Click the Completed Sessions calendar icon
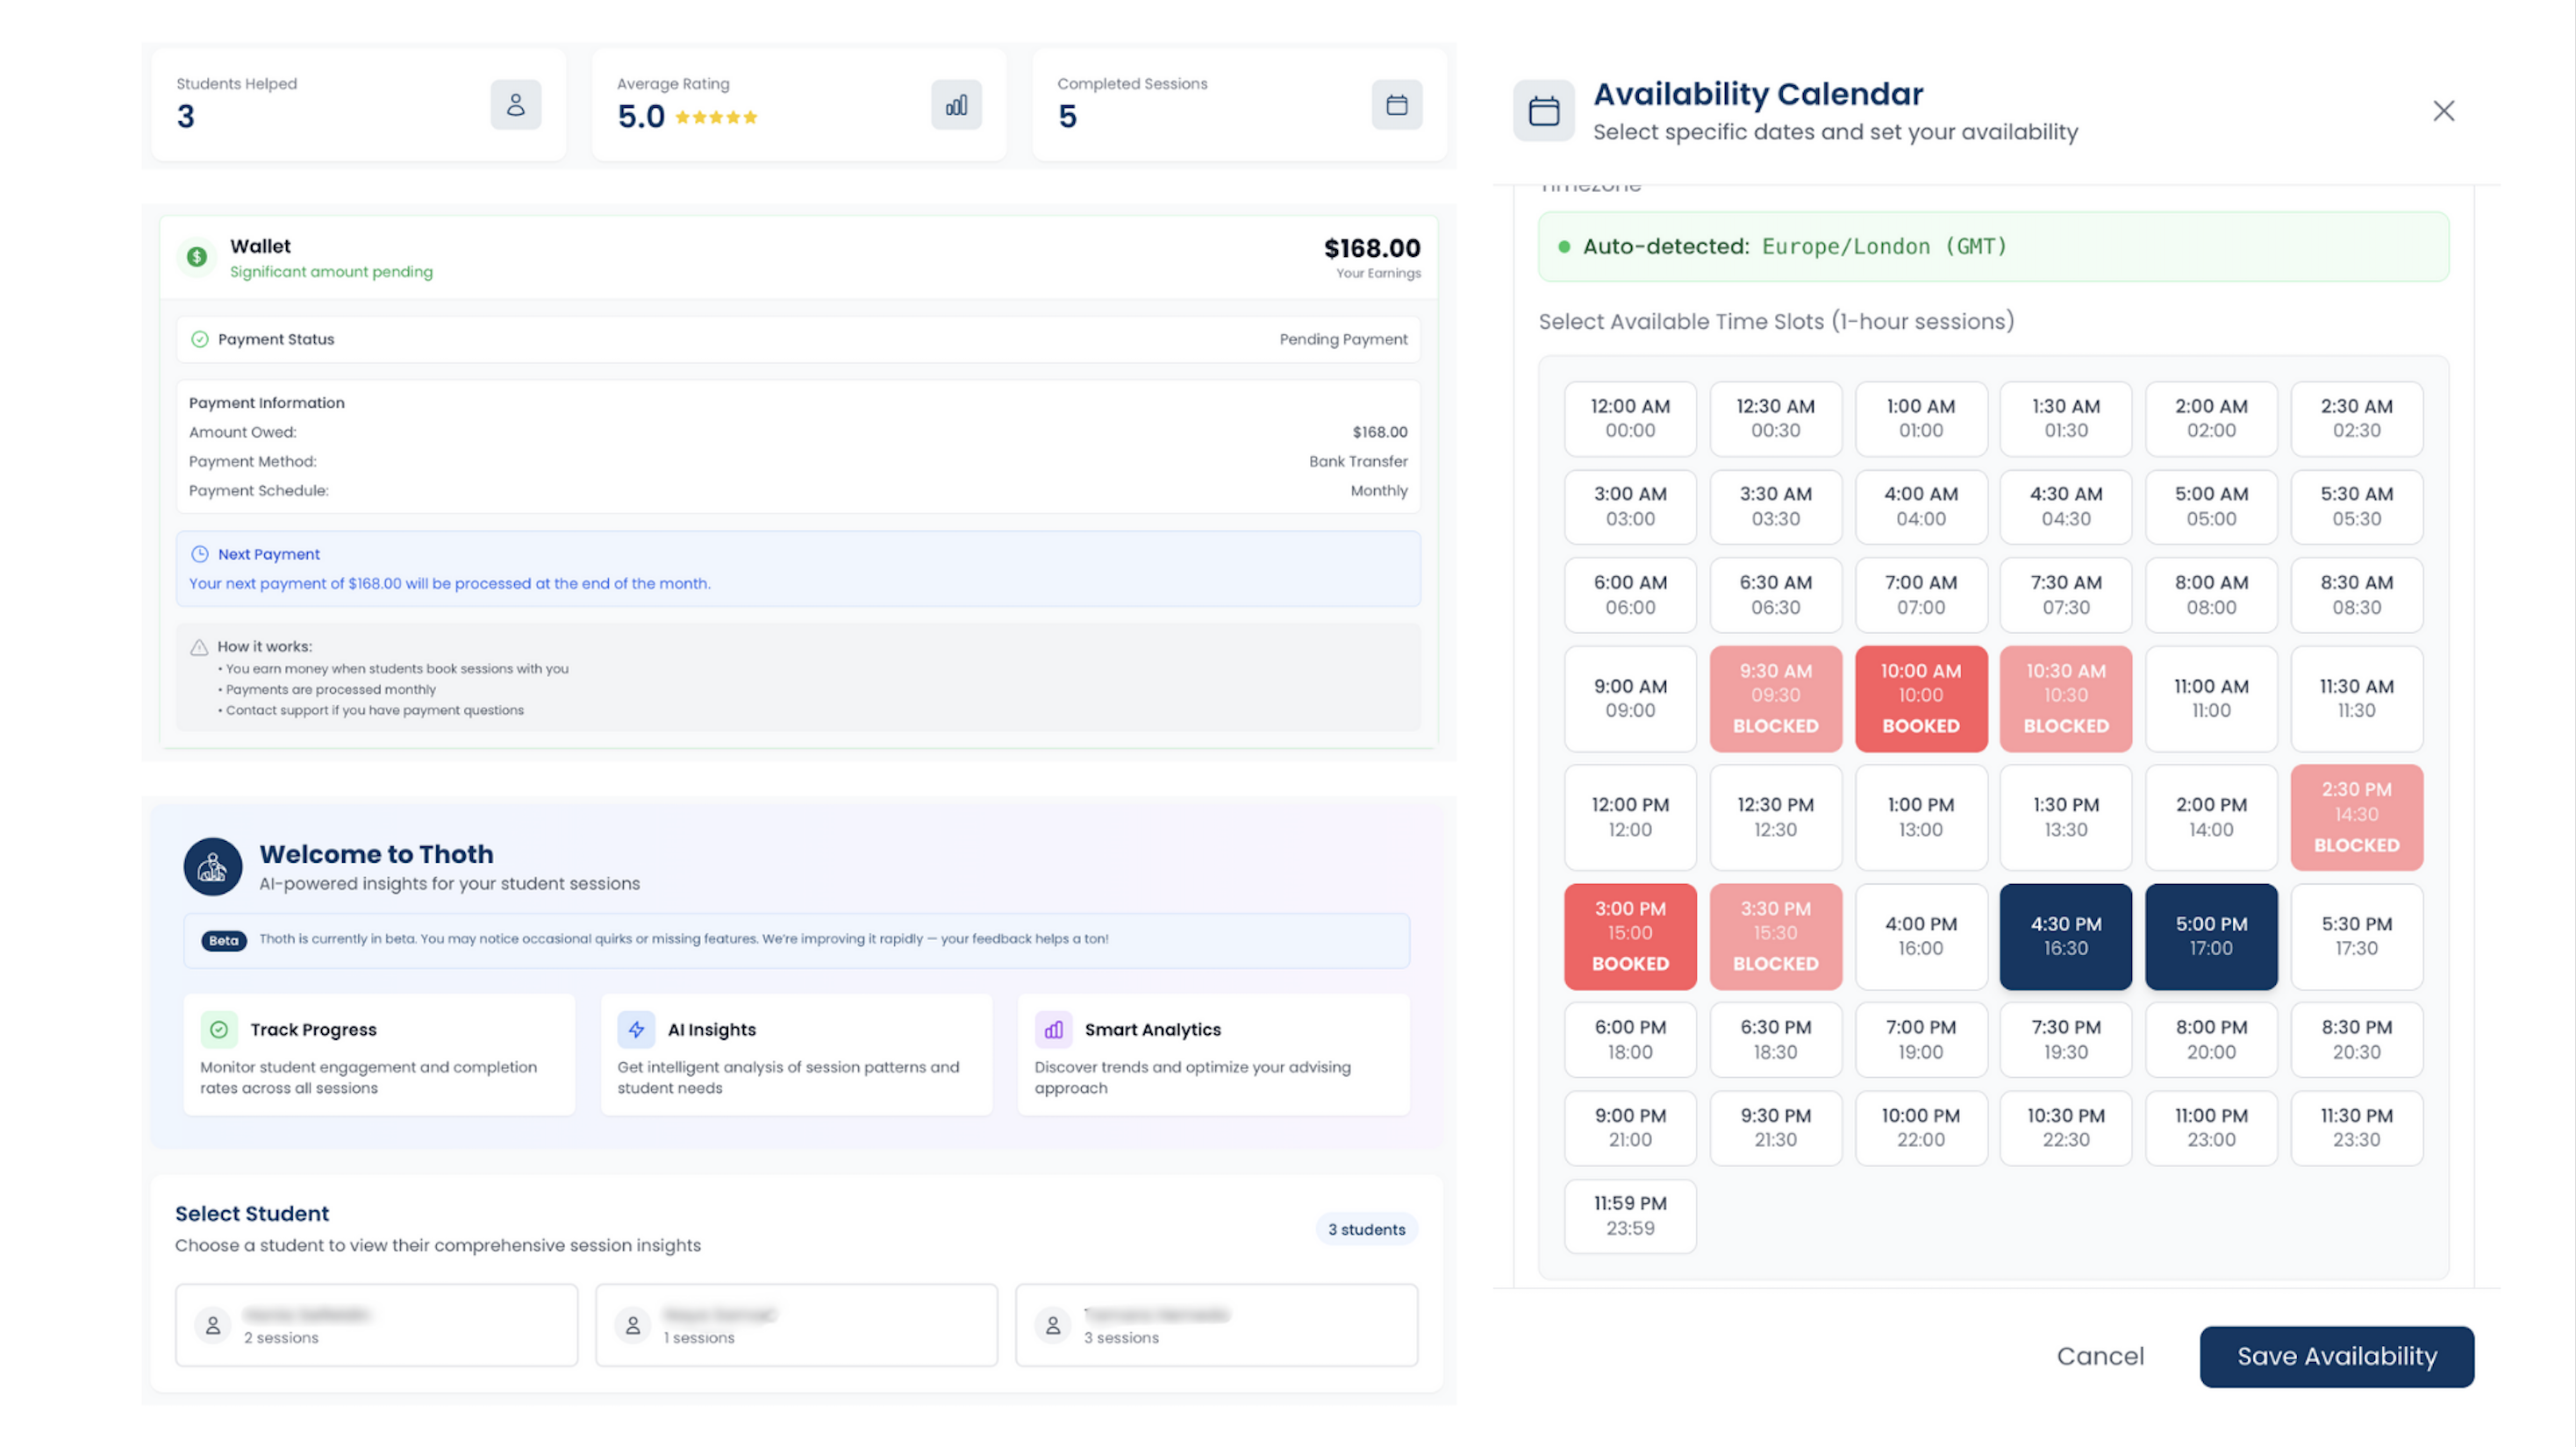The image size is (2576, 1447). 1396,104
